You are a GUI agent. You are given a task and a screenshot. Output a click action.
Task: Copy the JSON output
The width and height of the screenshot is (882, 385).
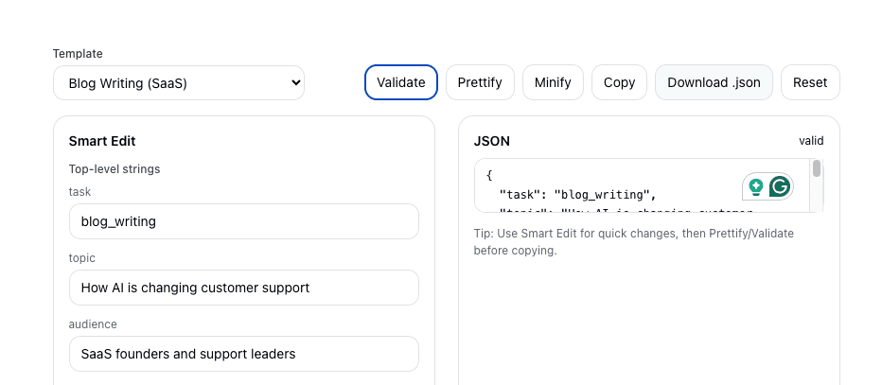pyautogui.click(x=619, y=82)
